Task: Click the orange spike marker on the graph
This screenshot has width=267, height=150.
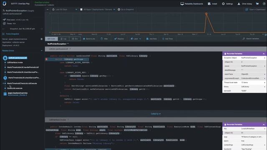Action: coord(206,14)
